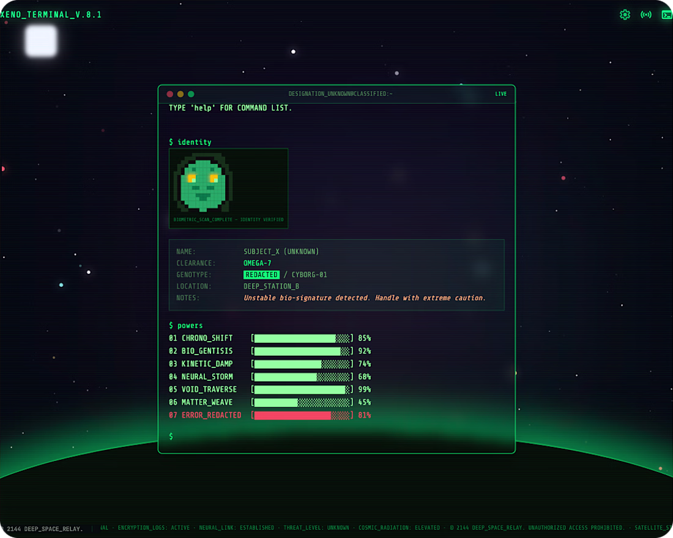Click the glowing white square
The width and height of the screenshot is (673, 538).
coord(41,41)
